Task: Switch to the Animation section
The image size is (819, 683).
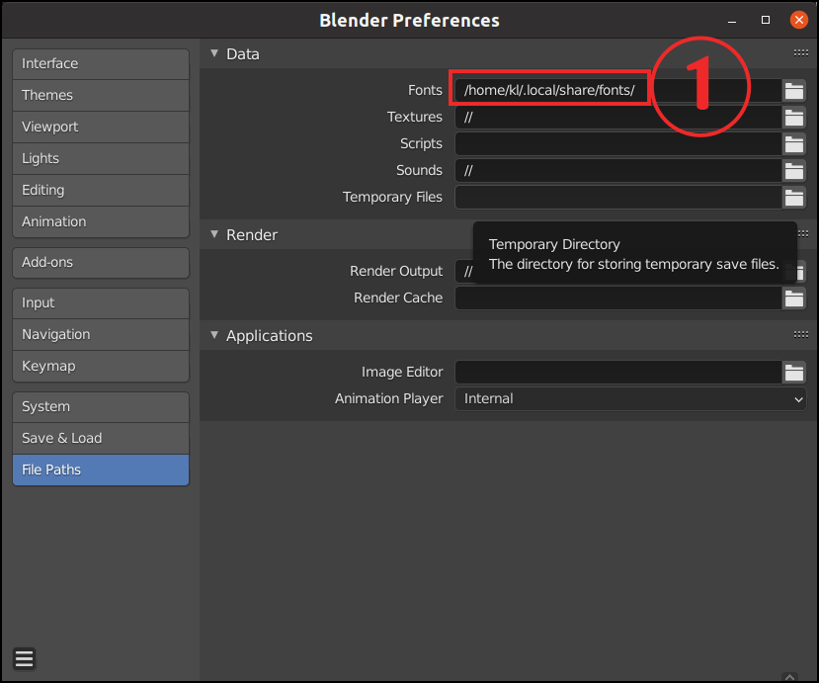Action: pos(101,221)
